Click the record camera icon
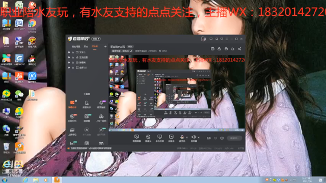Image resolution: width=326 pixels, height=183 pixels. [x=208, y=138]
